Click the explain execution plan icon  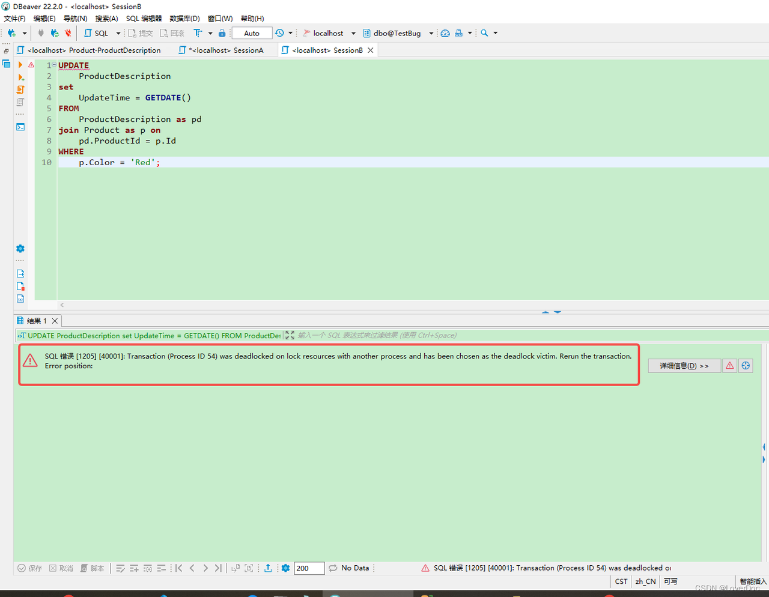[20, 102]
